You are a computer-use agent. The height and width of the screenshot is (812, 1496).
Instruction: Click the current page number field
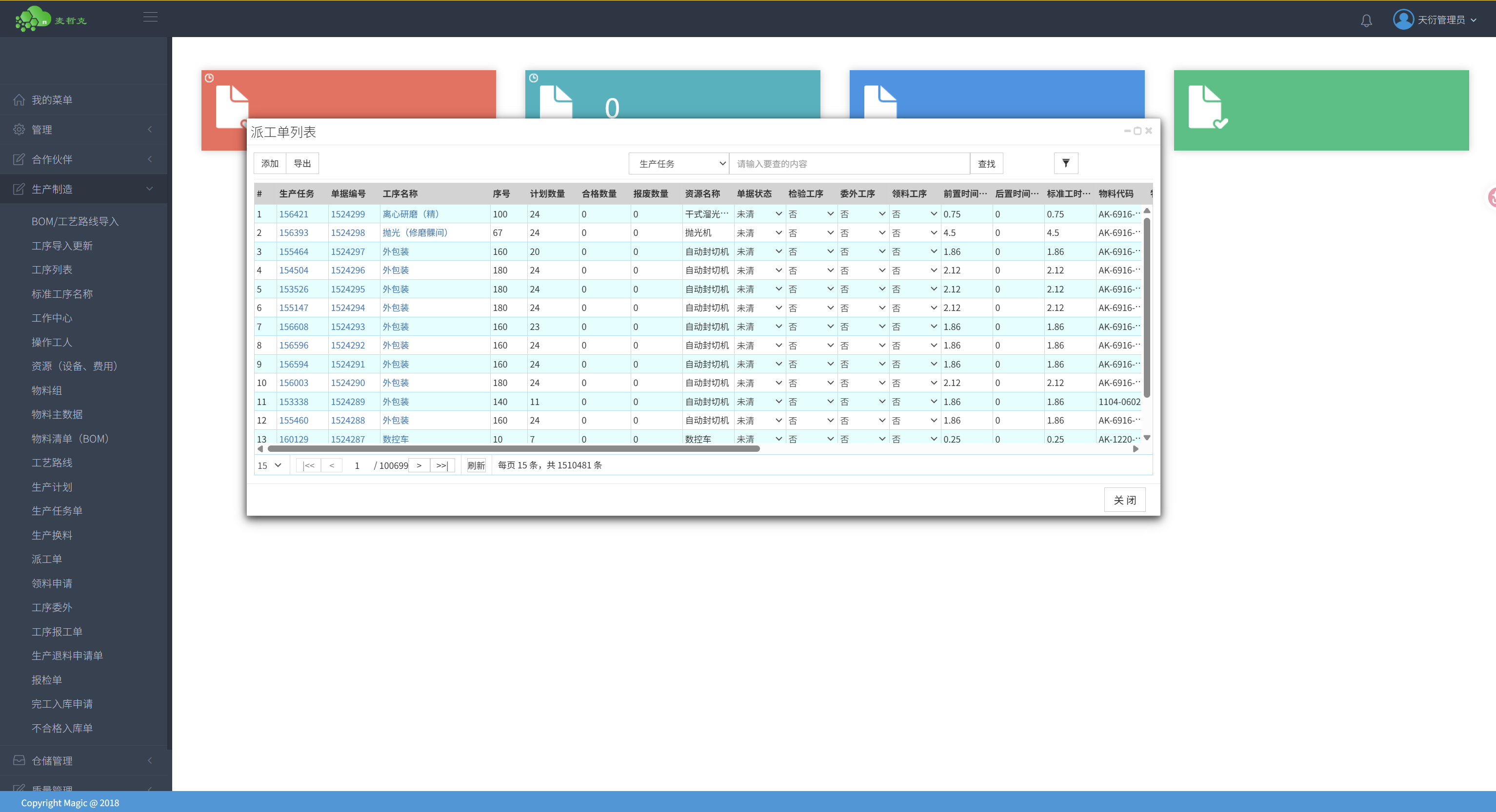pos(358,465)
